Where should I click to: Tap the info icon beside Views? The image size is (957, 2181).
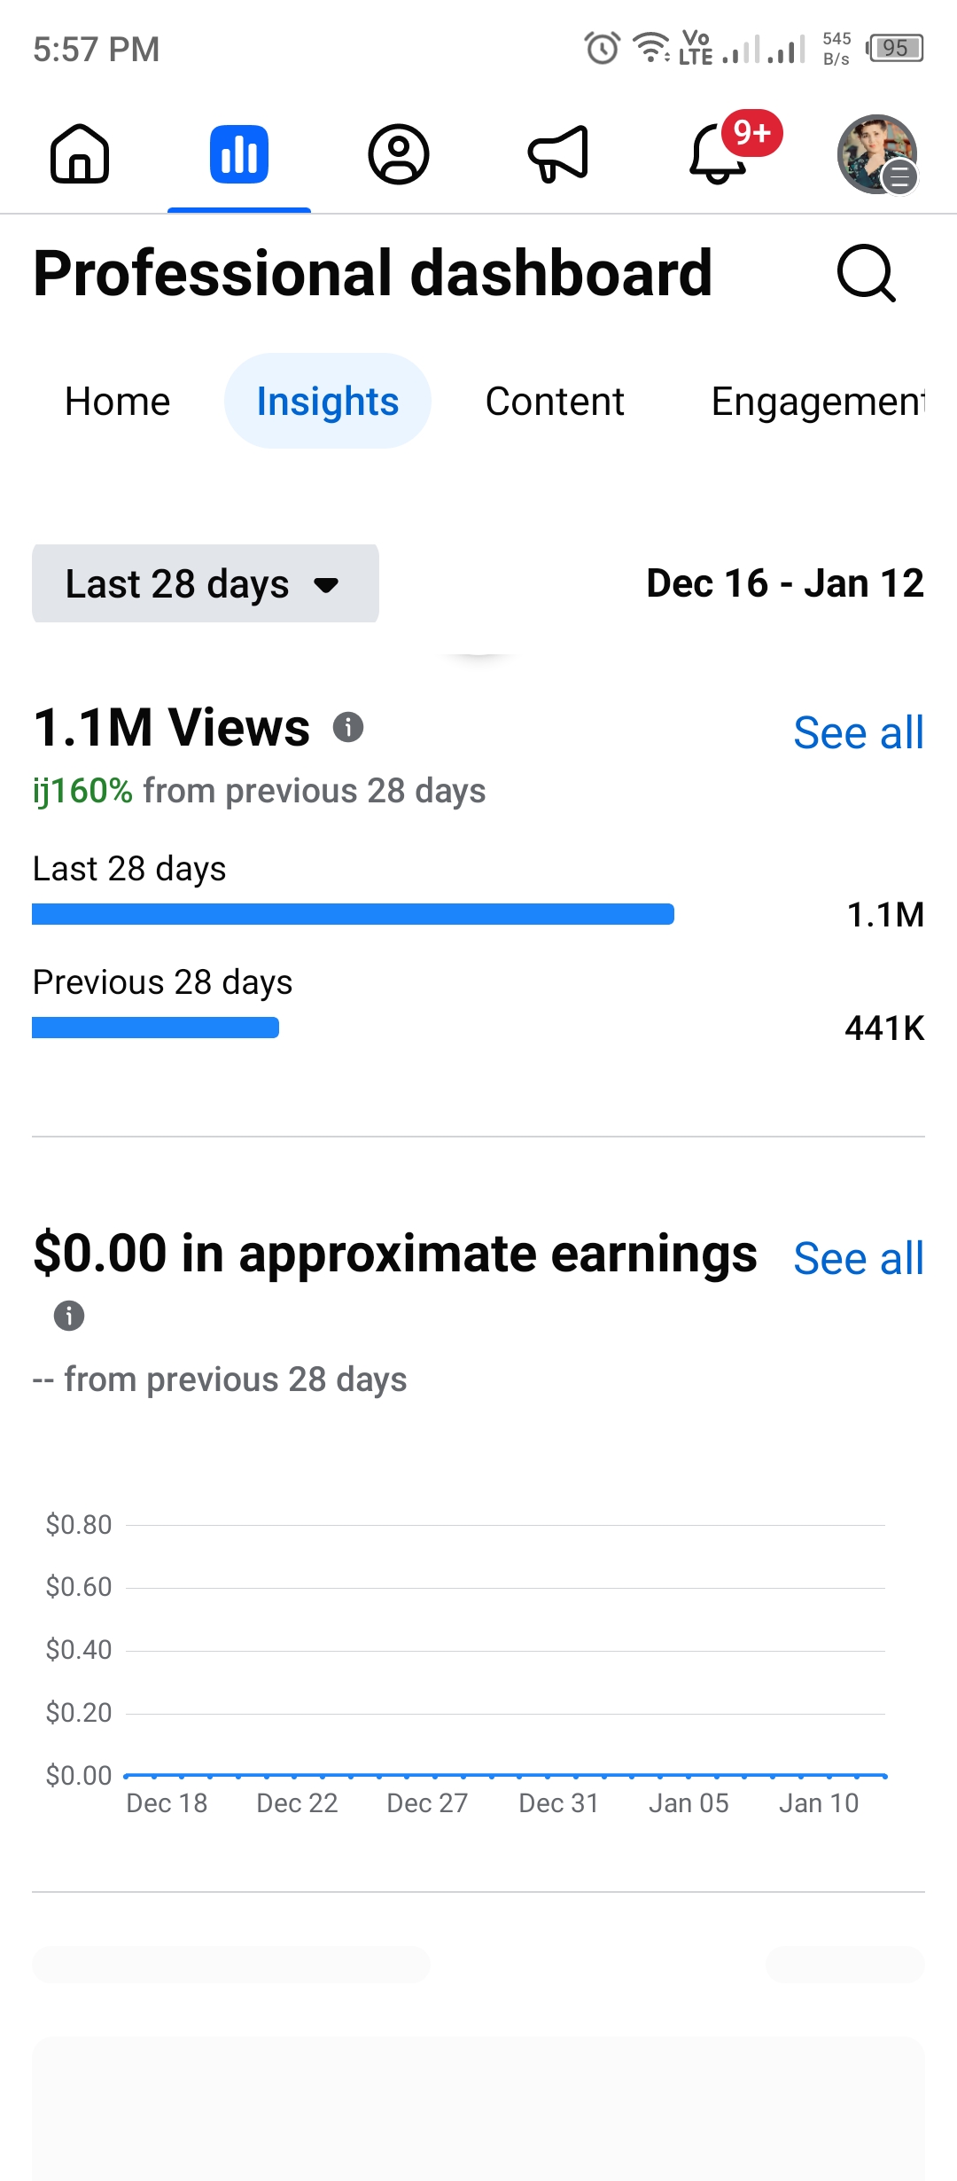tap(348, 727)
